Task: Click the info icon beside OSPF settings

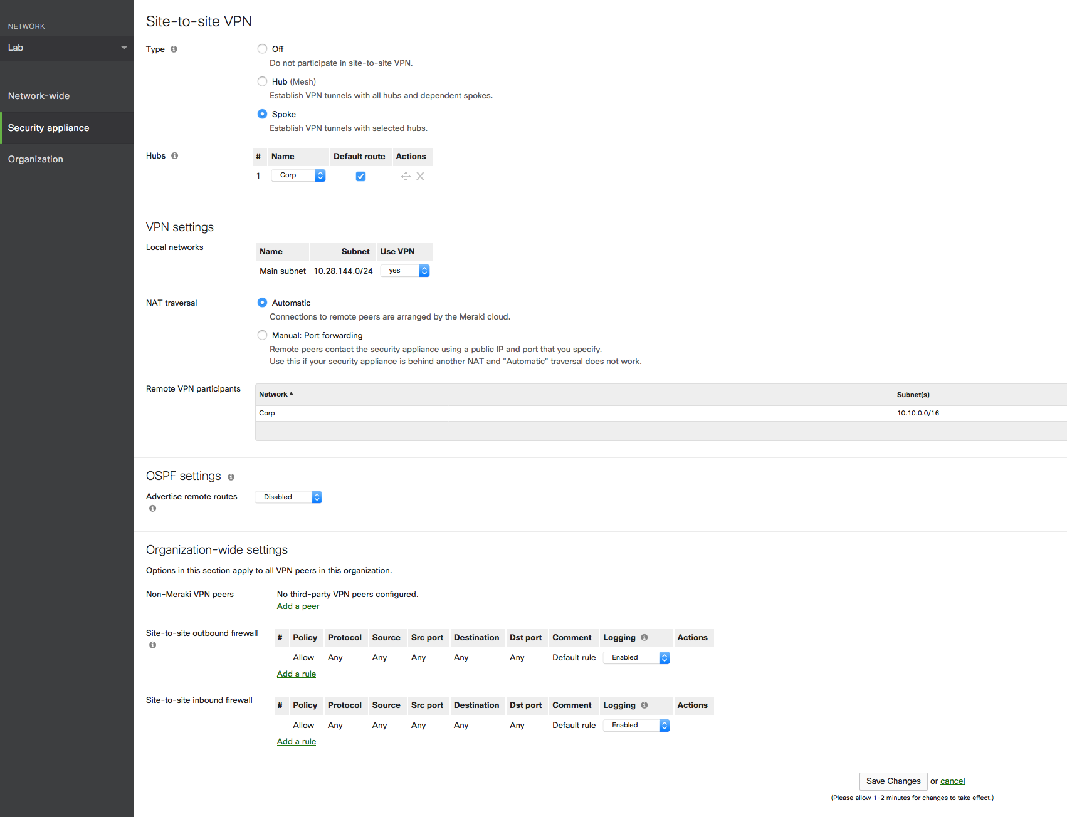Action: click(x=231, y=477)
